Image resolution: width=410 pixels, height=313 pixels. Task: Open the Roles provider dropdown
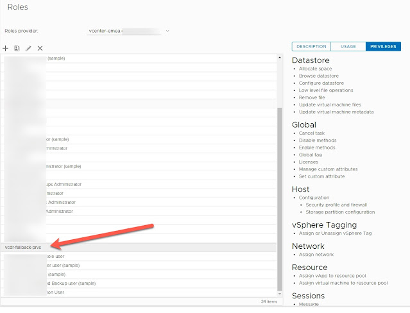[128, 31]
